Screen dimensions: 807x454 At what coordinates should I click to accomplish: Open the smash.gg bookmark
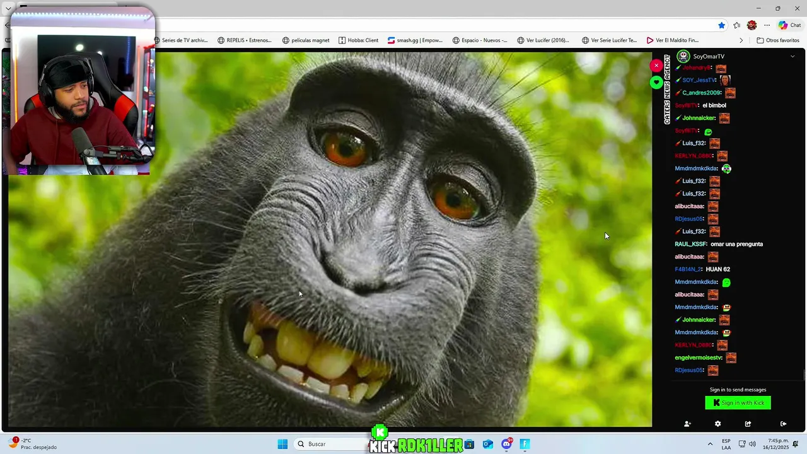pos(415,40)
